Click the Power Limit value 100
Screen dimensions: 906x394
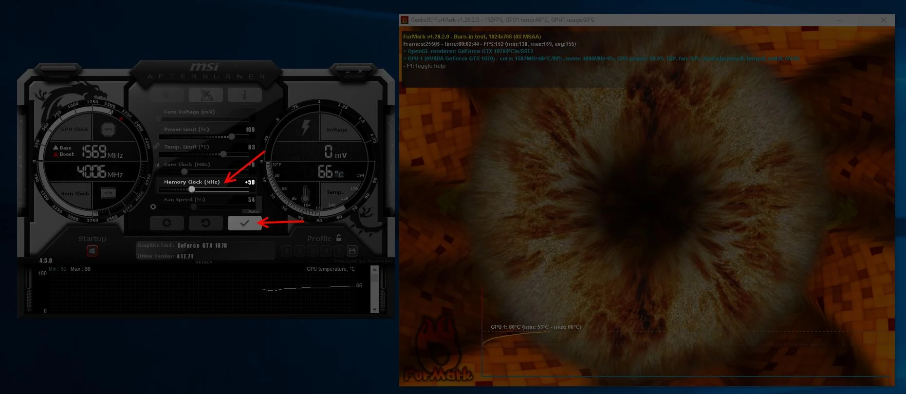[250, 130]
